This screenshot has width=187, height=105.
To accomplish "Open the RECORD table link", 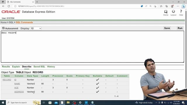I will pyautogui.click(x=7, y=80).
